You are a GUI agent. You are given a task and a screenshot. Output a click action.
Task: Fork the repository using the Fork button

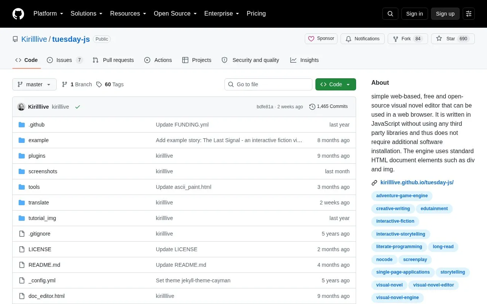[407, 39]
